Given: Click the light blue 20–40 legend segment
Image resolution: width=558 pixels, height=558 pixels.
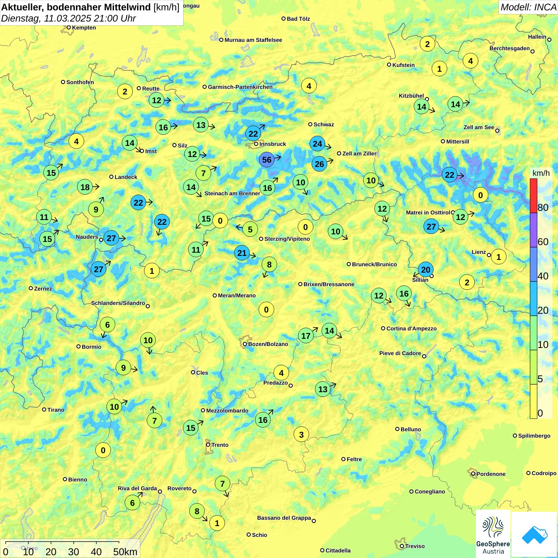Looking at the screenshot, I should pos(533,299).
